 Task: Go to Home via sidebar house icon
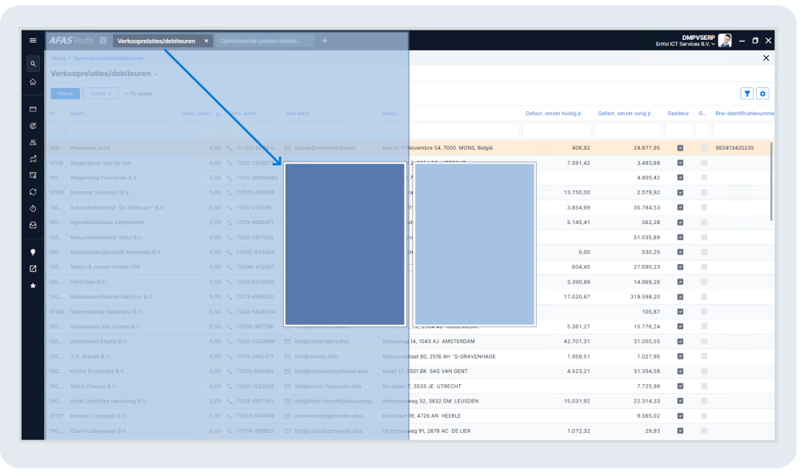click(x=33, y=82)
